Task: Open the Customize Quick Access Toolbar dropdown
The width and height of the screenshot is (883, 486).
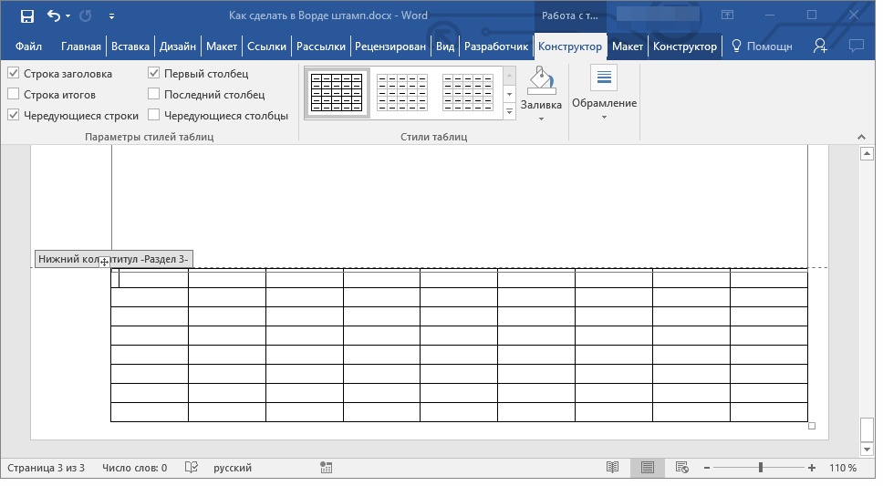Action: [111, 16]
